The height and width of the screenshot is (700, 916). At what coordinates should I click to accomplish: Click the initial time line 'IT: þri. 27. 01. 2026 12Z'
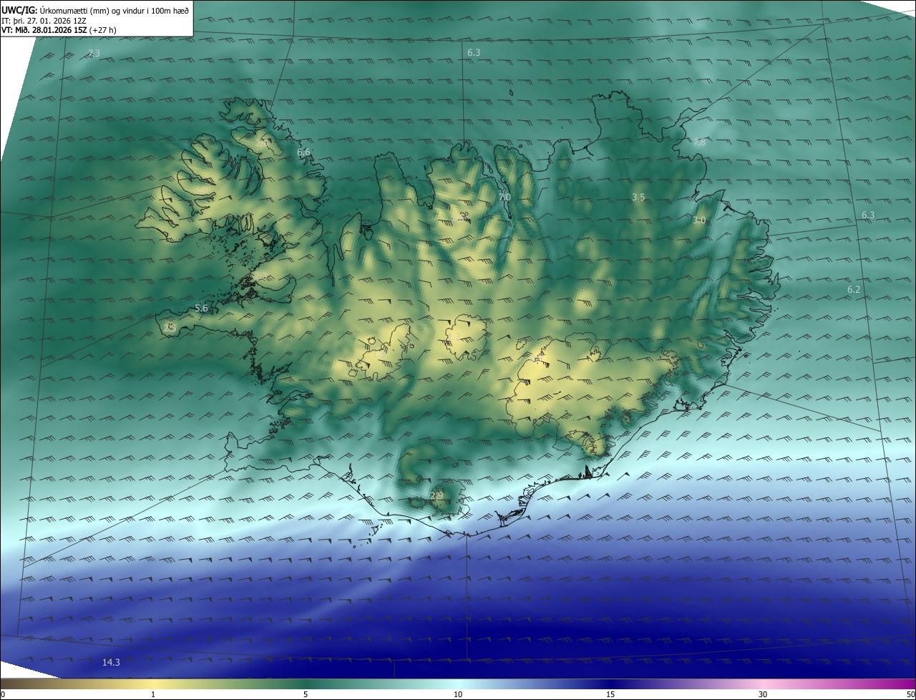click(44, 20)
